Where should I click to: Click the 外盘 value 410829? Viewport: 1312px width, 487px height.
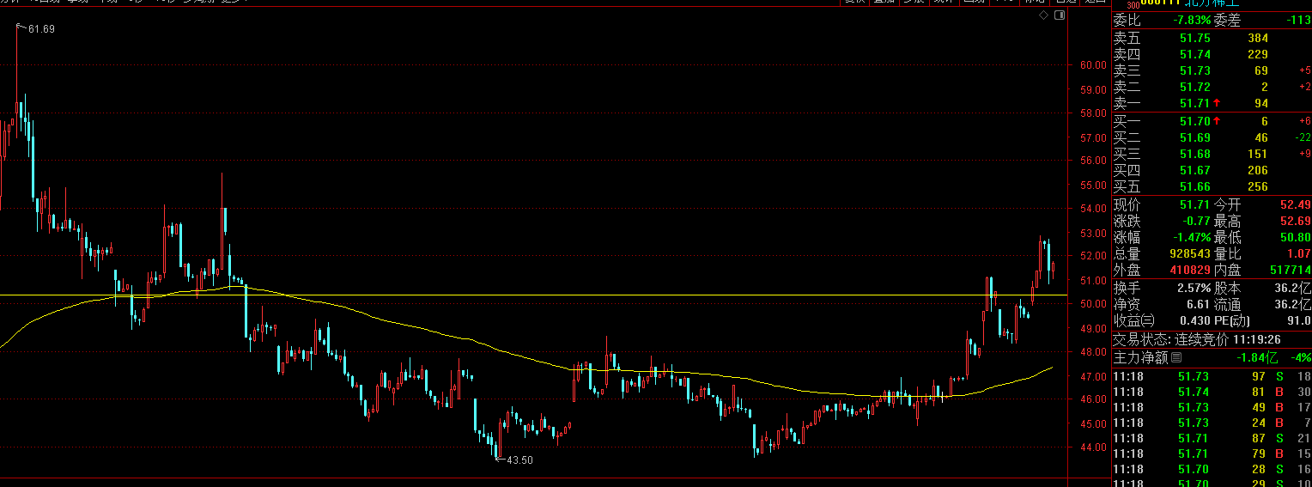(x=1190, y=270)
